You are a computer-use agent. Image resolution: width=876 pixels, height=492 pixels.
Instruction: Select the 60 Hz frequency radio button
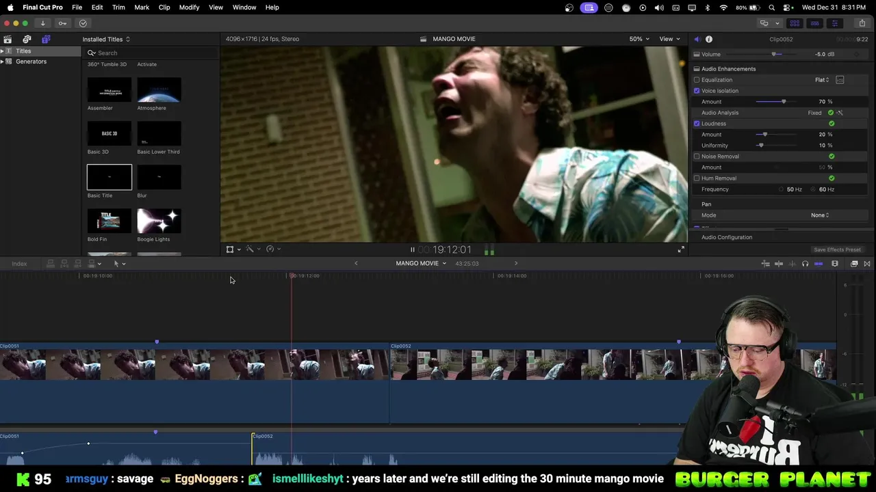tap(814, 189)
